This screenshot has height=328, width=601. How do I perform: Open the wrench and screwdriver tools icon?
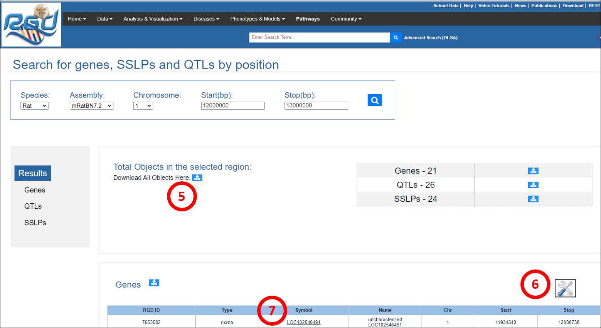[565, 288]
